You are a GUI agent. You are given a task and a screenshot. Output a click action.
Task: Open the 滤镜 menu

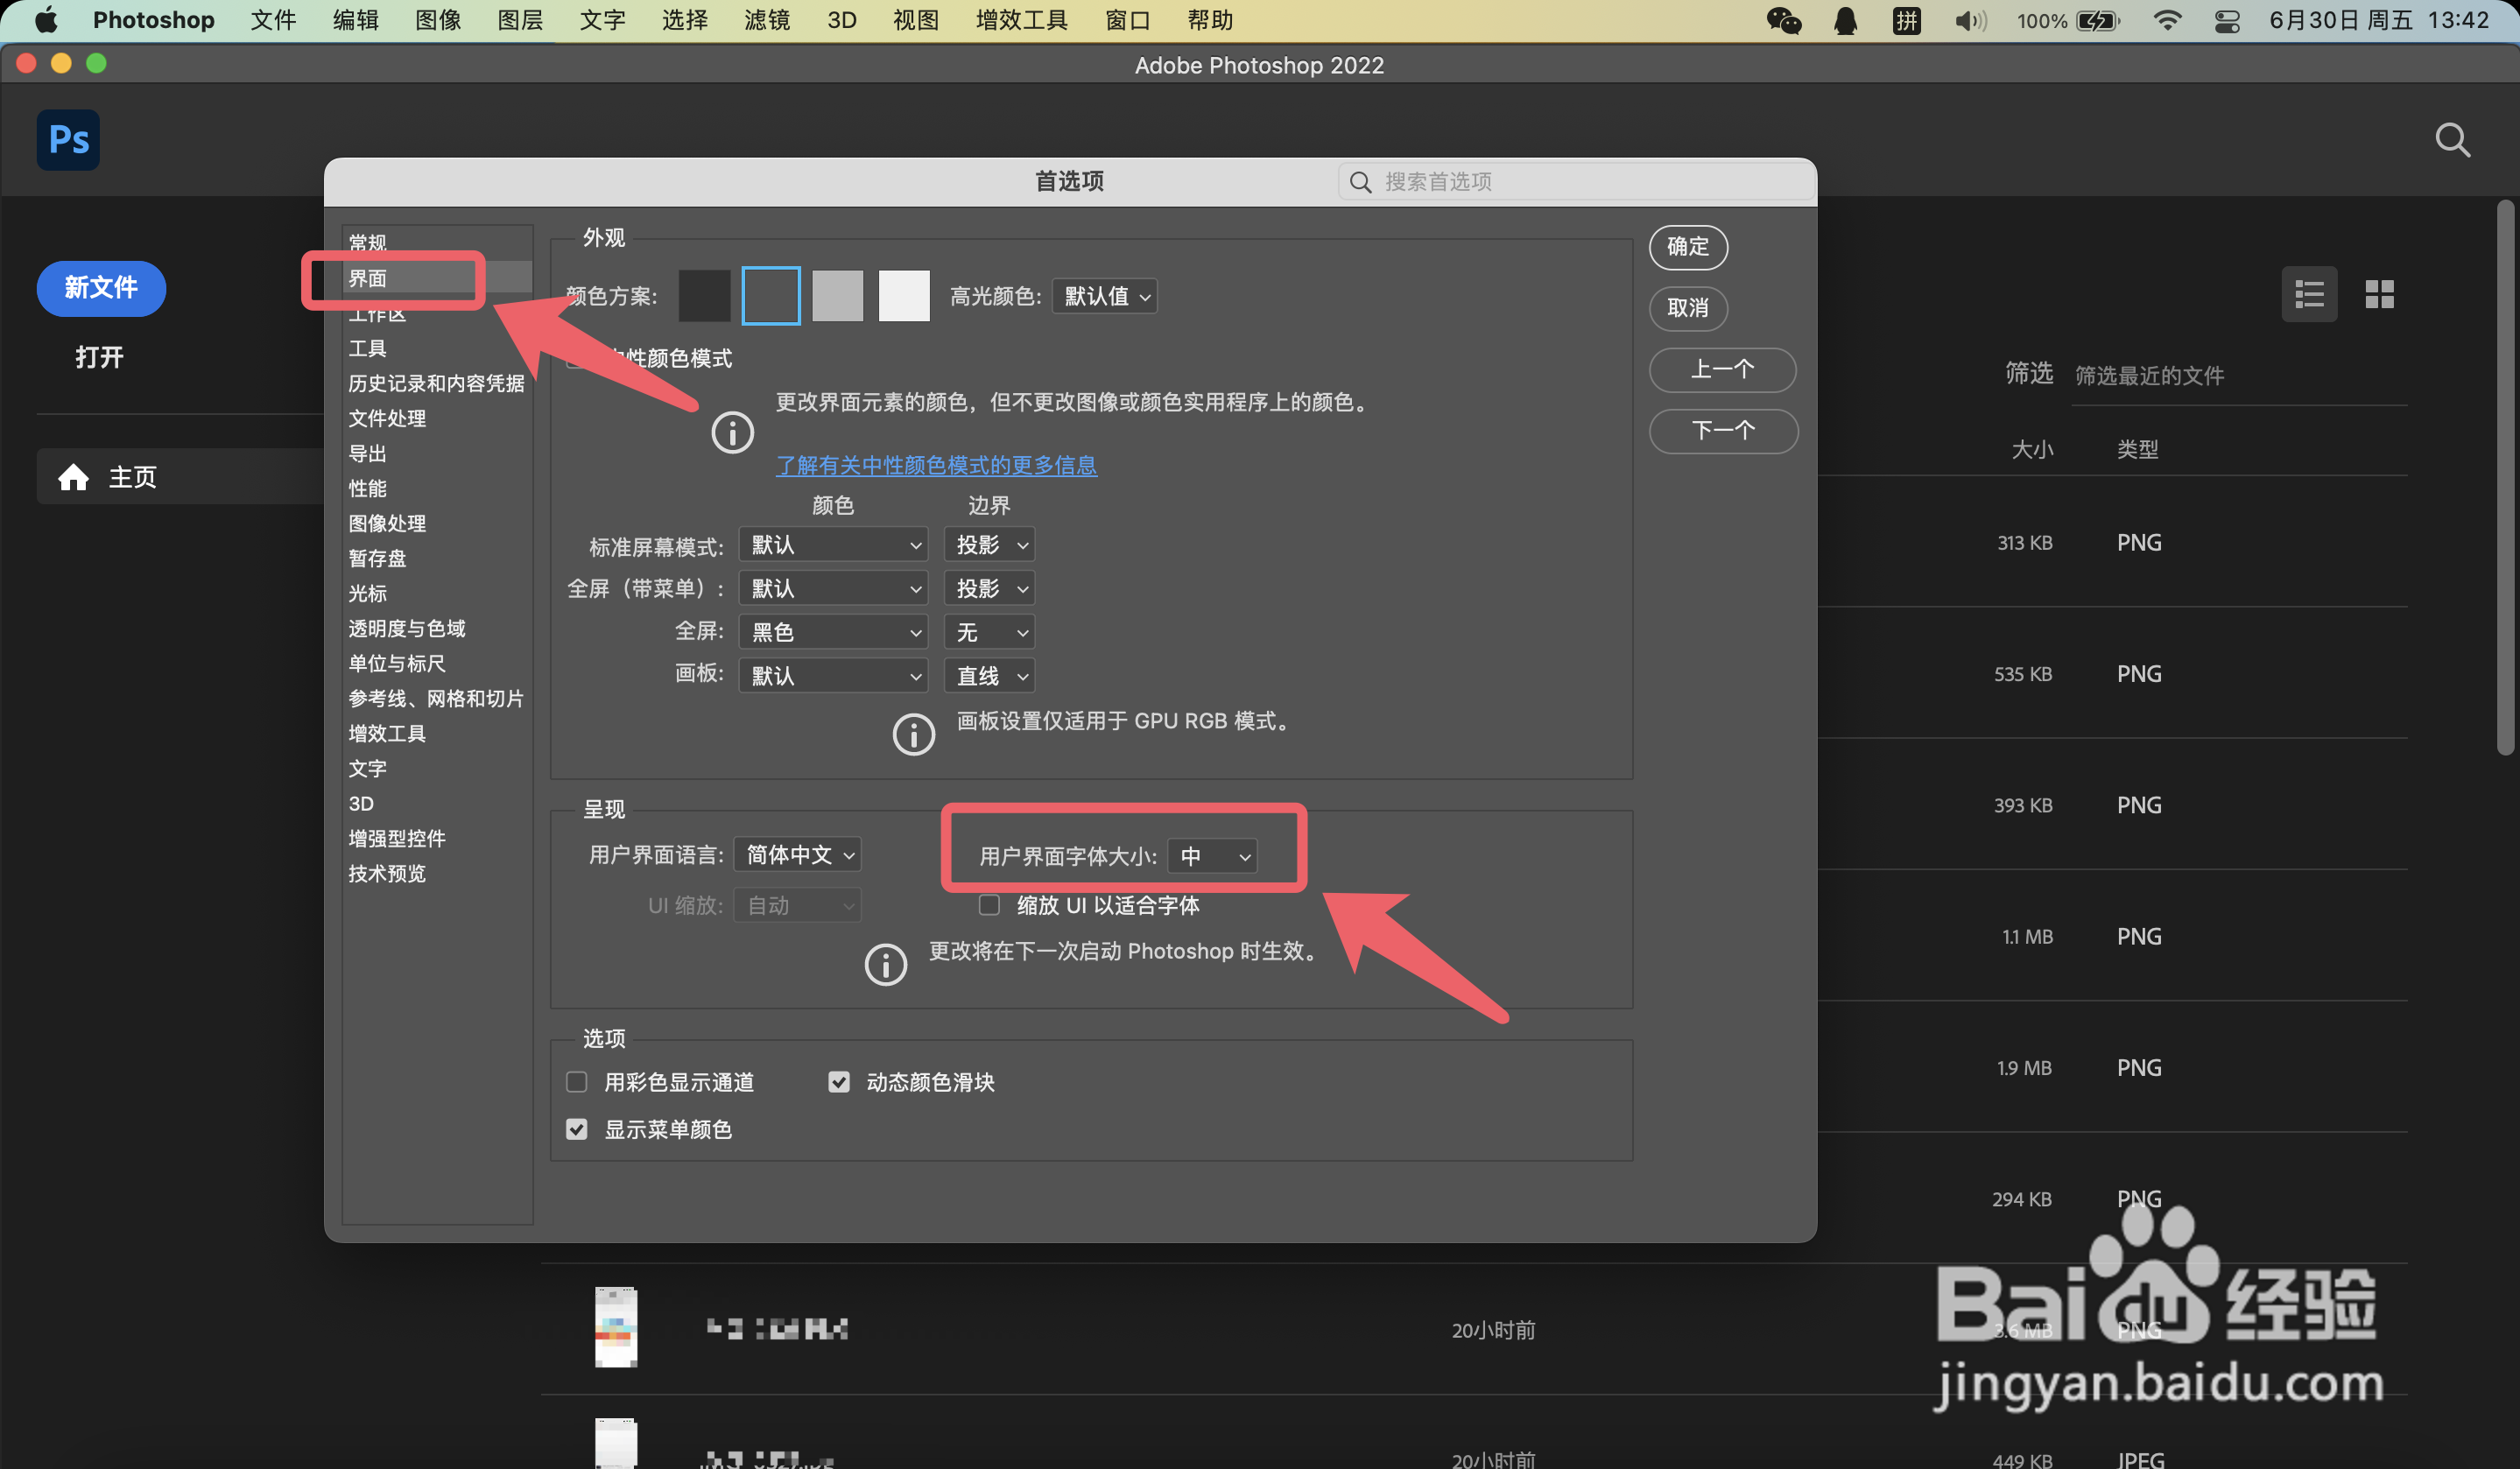[x=766, y=20]
